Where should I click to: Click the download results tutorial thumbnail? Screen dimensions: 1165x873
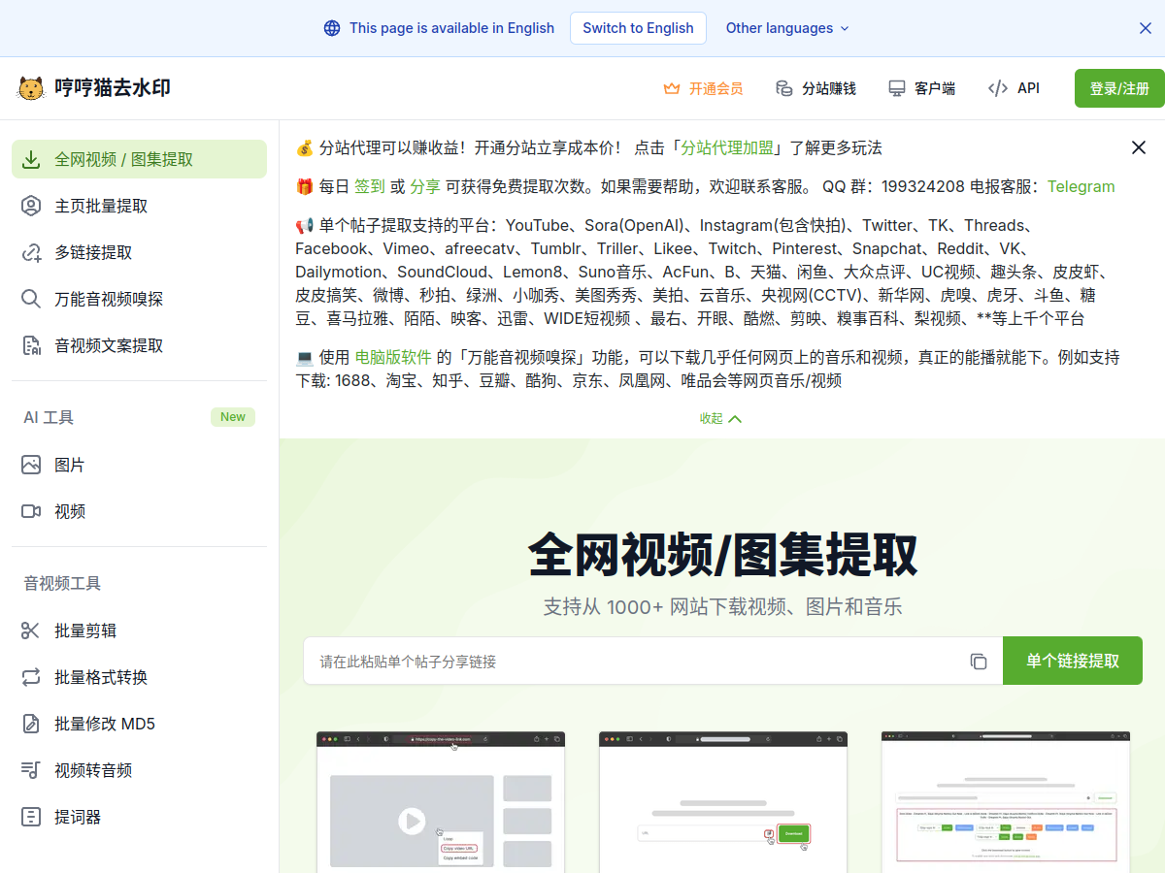point(1006,802)
